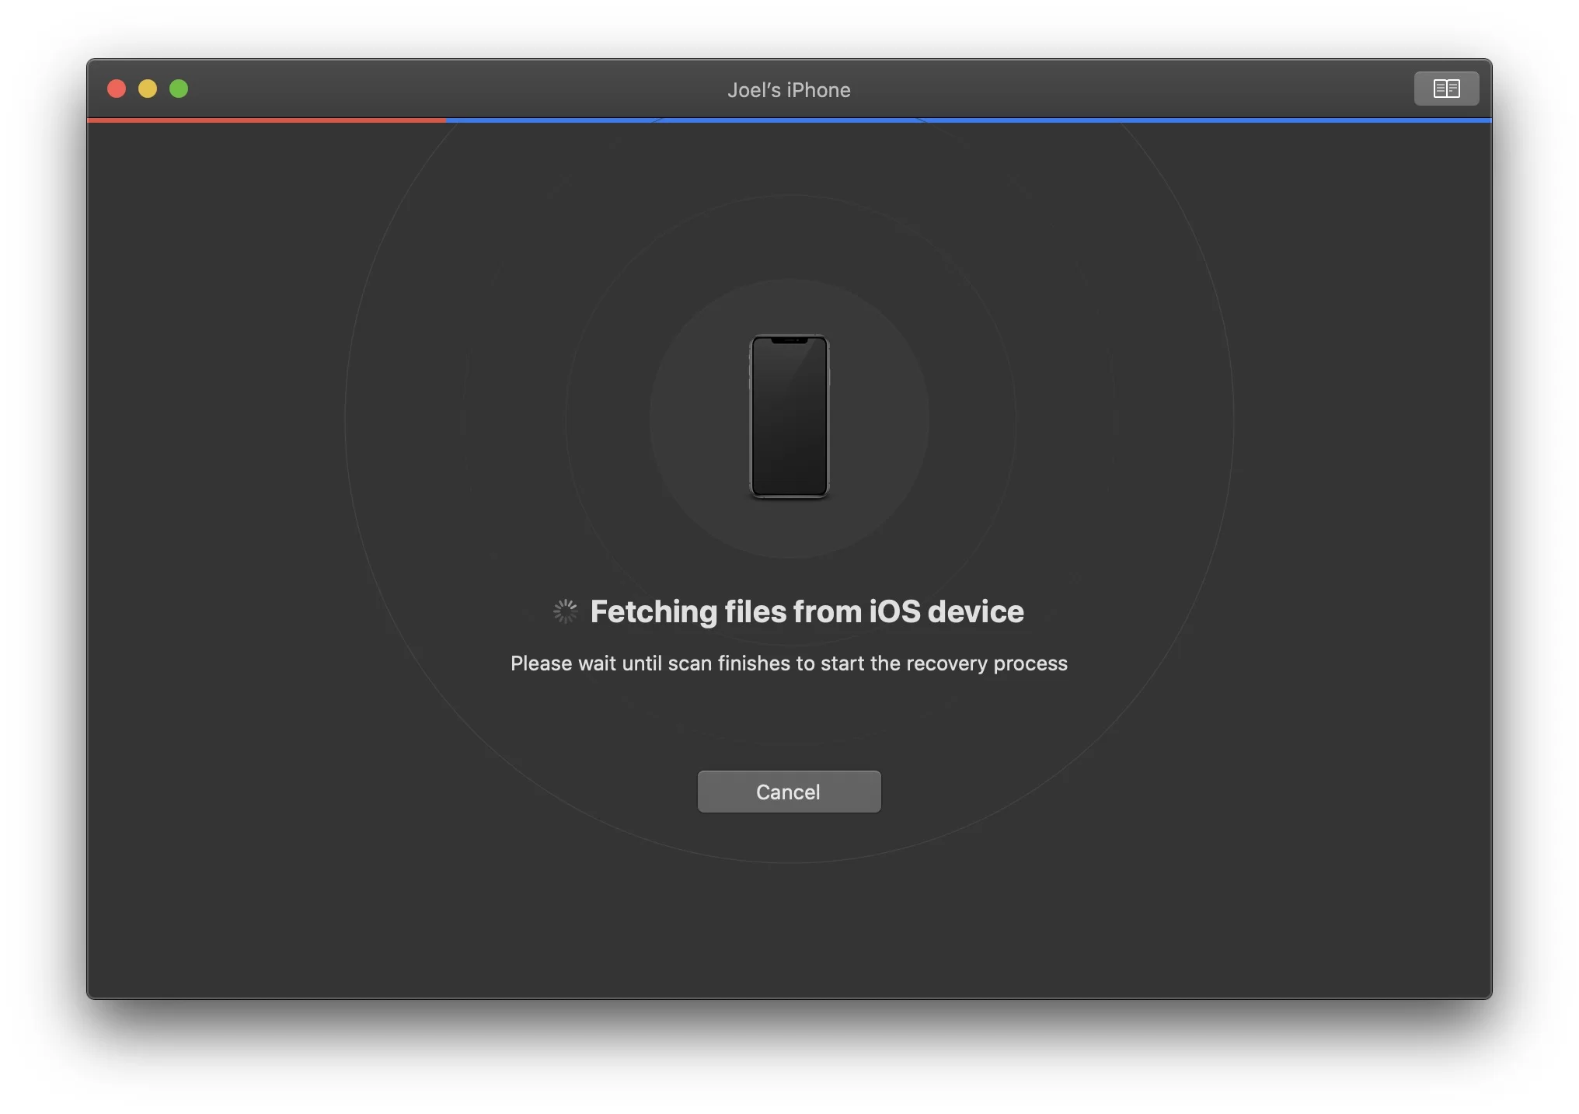This screenshot has height=1114, width=1579.
Task: Click the book-pages button near top right
Action: click(1445, 88)
